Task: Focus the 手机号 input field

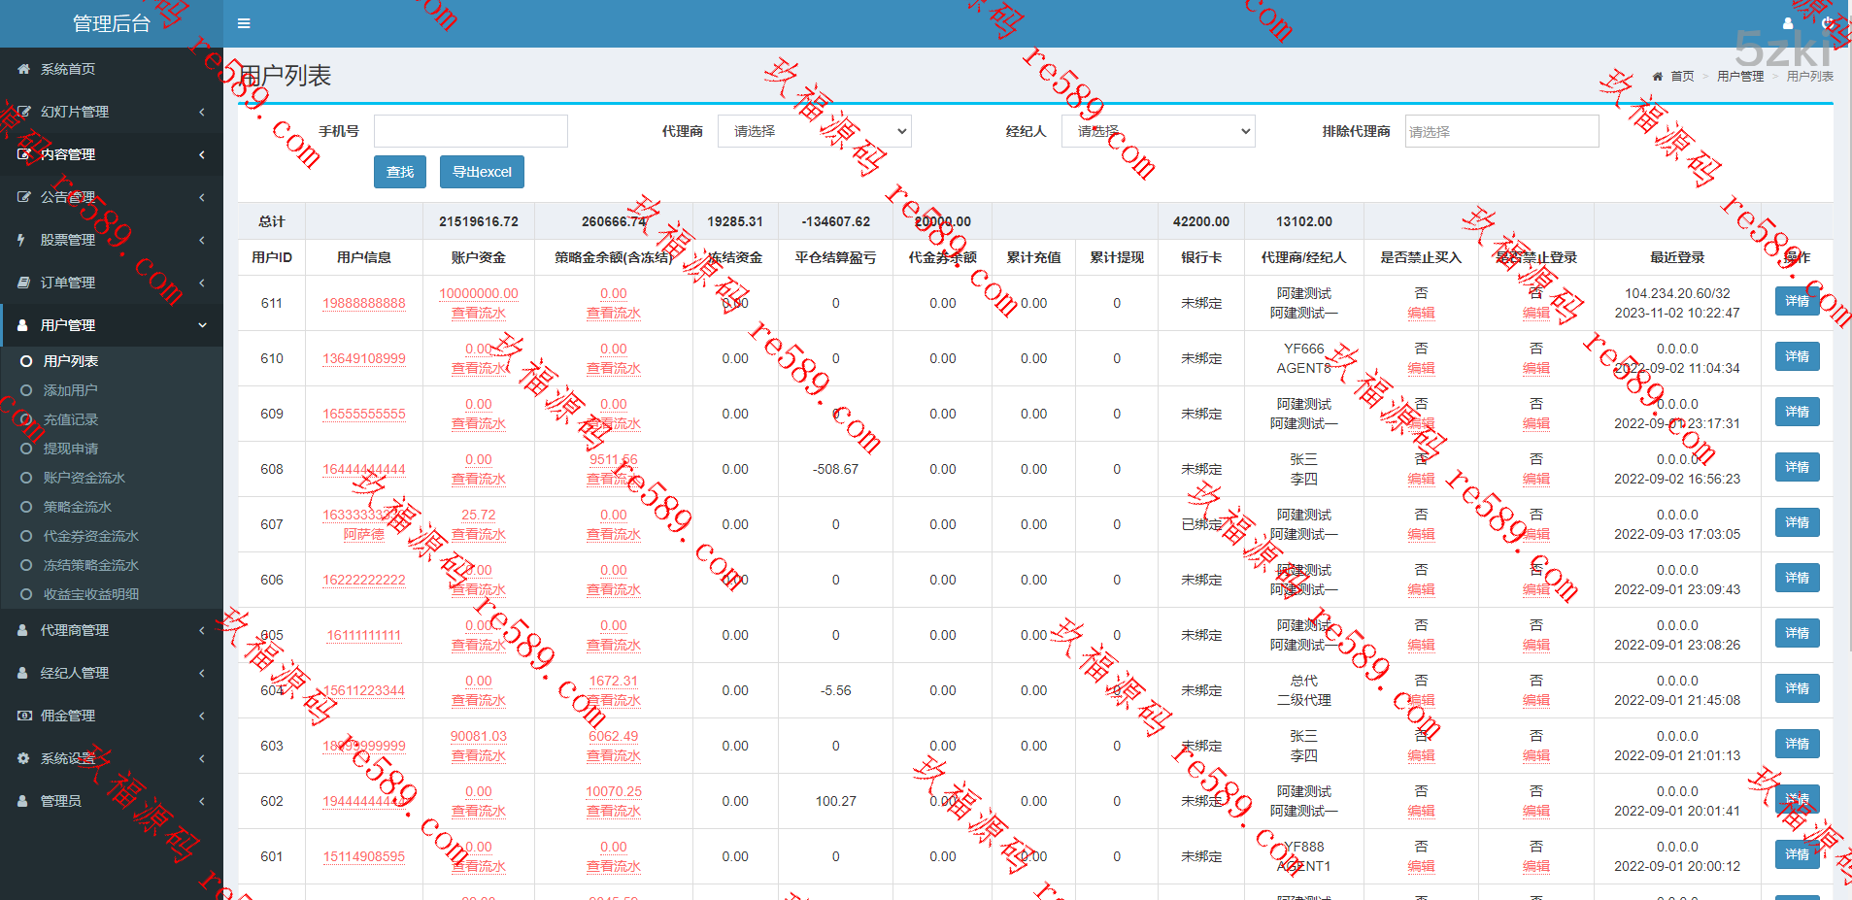Action: point(470,131)
